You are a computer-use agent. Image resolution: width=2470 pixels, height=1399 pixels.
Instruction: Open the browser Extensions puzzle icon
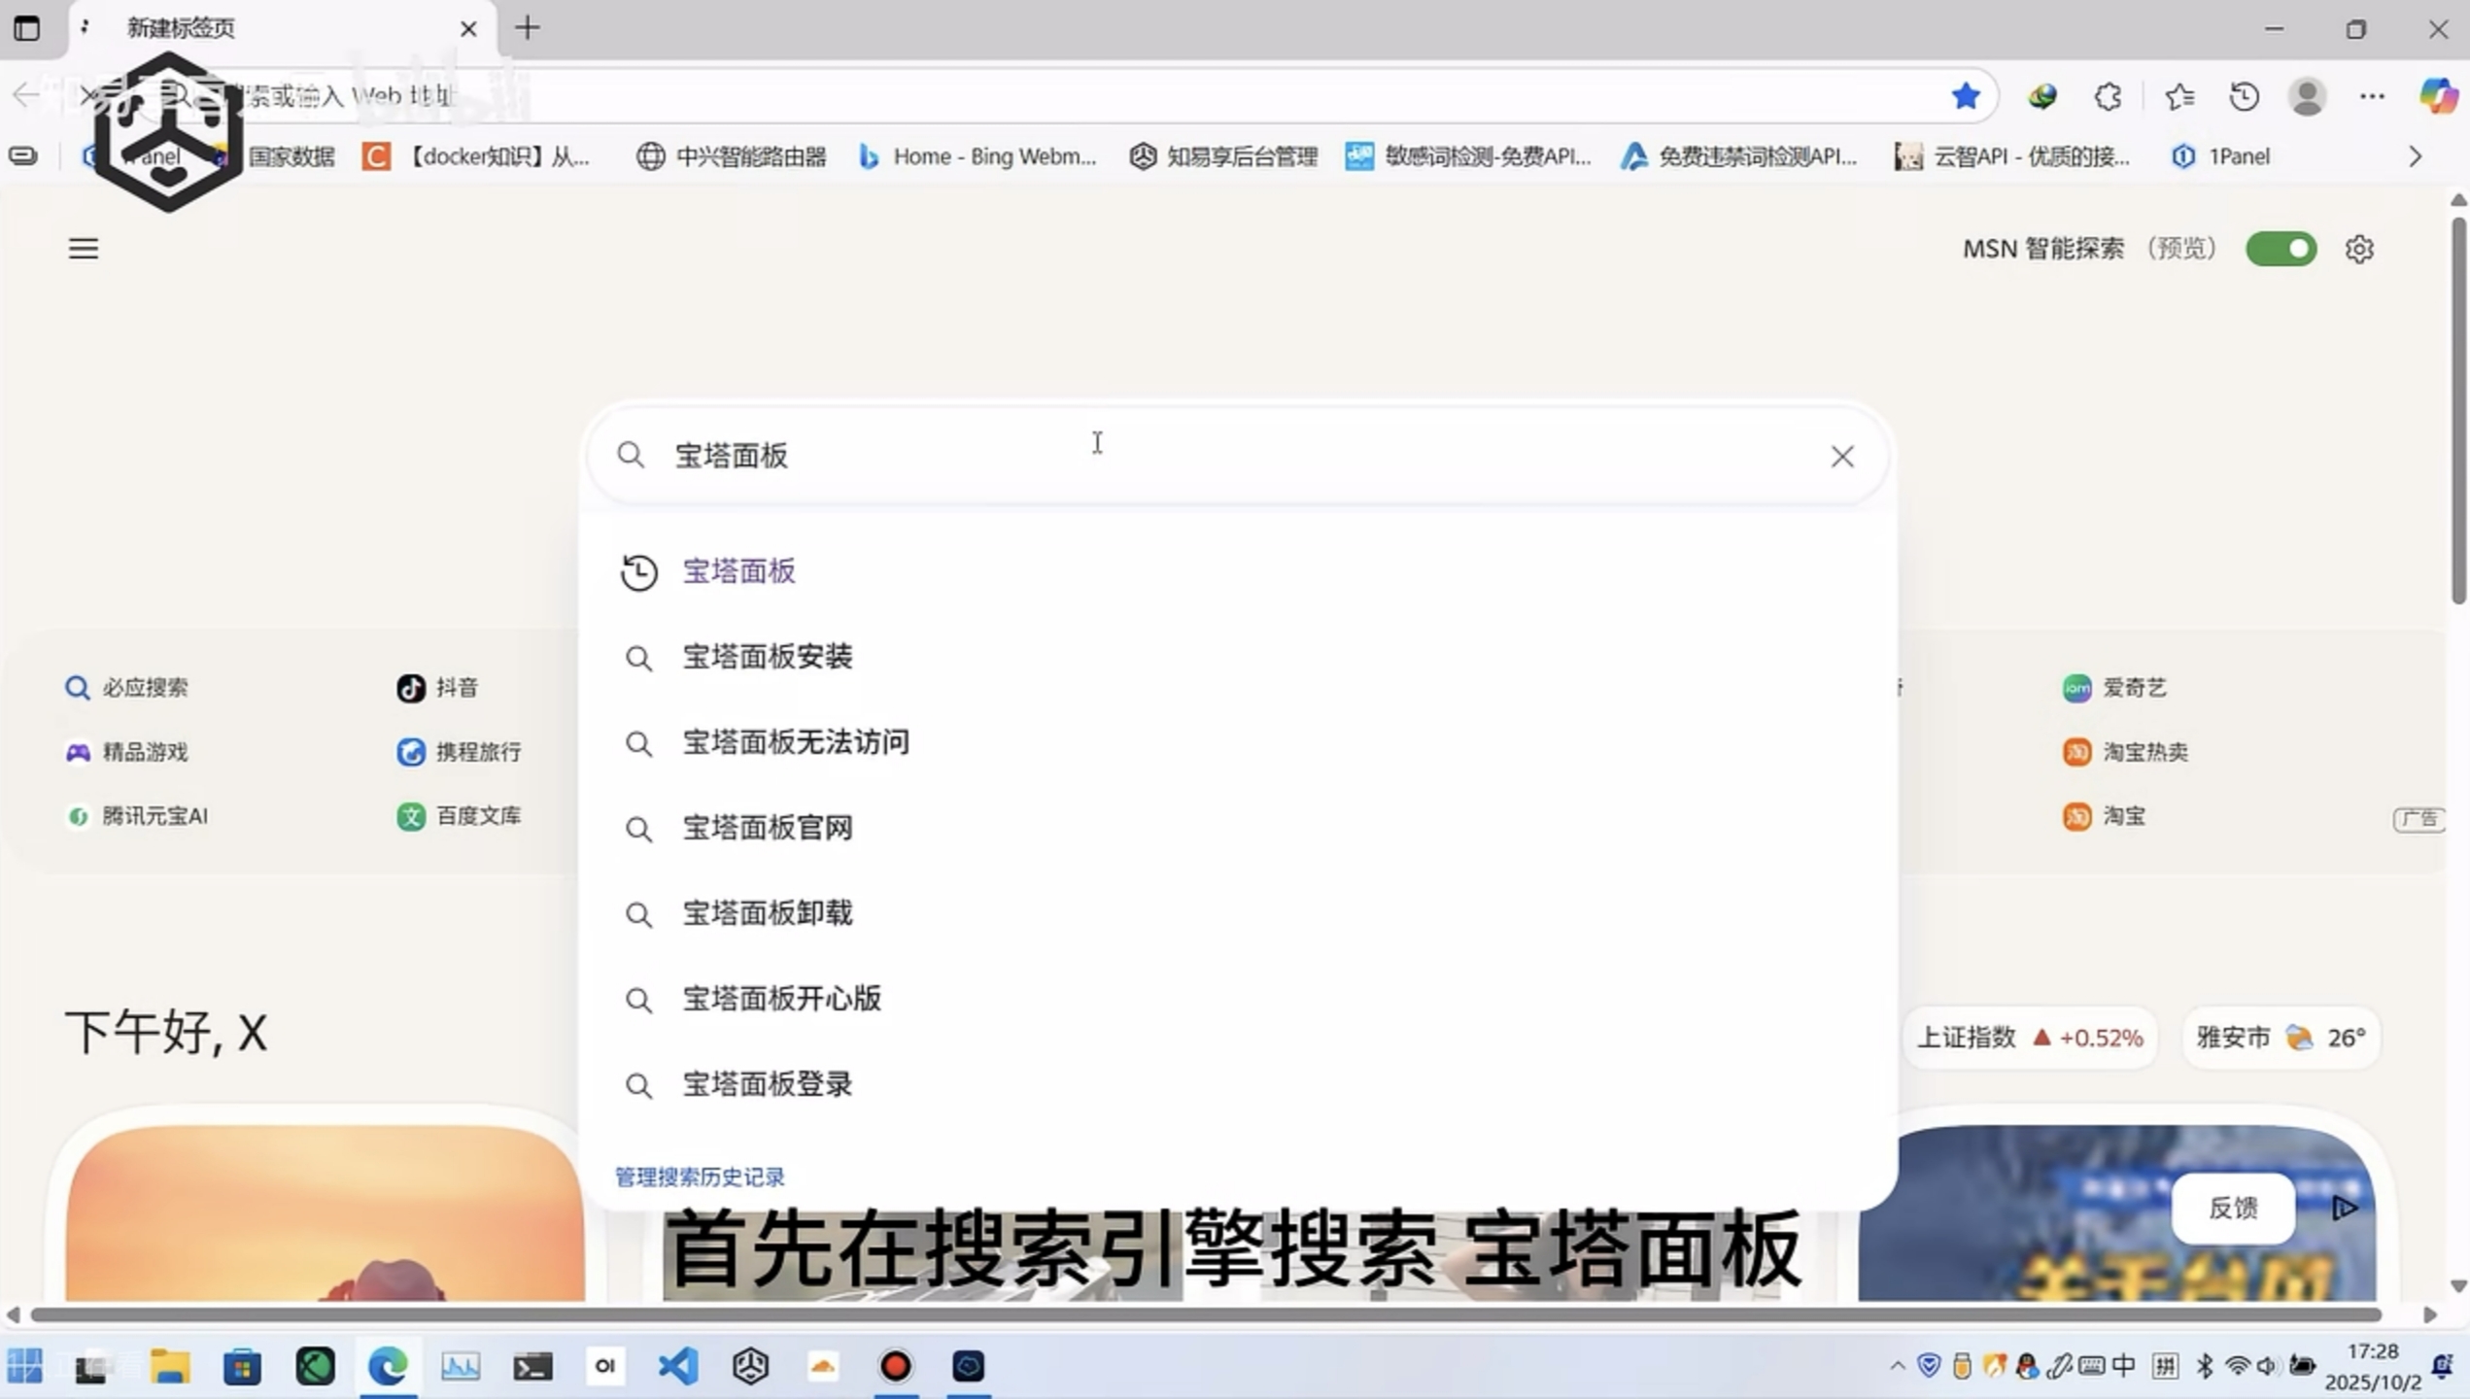pos(2108,96)
